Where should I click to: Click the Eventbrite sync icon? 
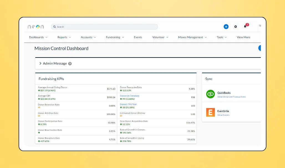pyautogui.click(x=210, y=113)
